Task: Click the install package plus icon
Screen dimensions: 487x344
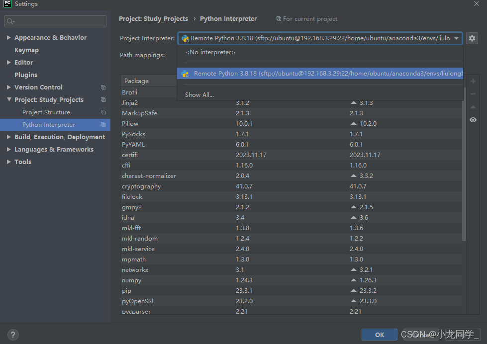Action: [473, 81]
